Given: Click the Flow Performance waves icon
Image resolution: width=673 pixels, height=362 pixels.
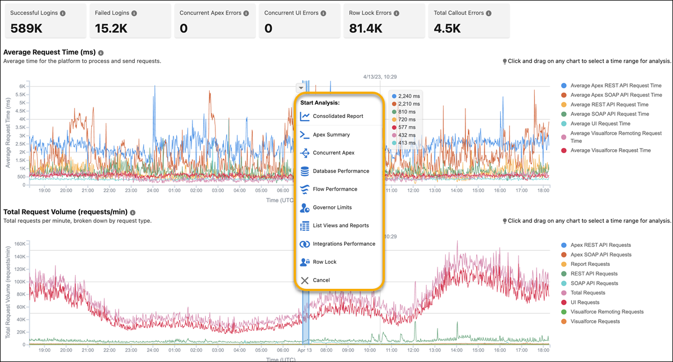Looking at the screenshot, I should (x=305, y=189).
